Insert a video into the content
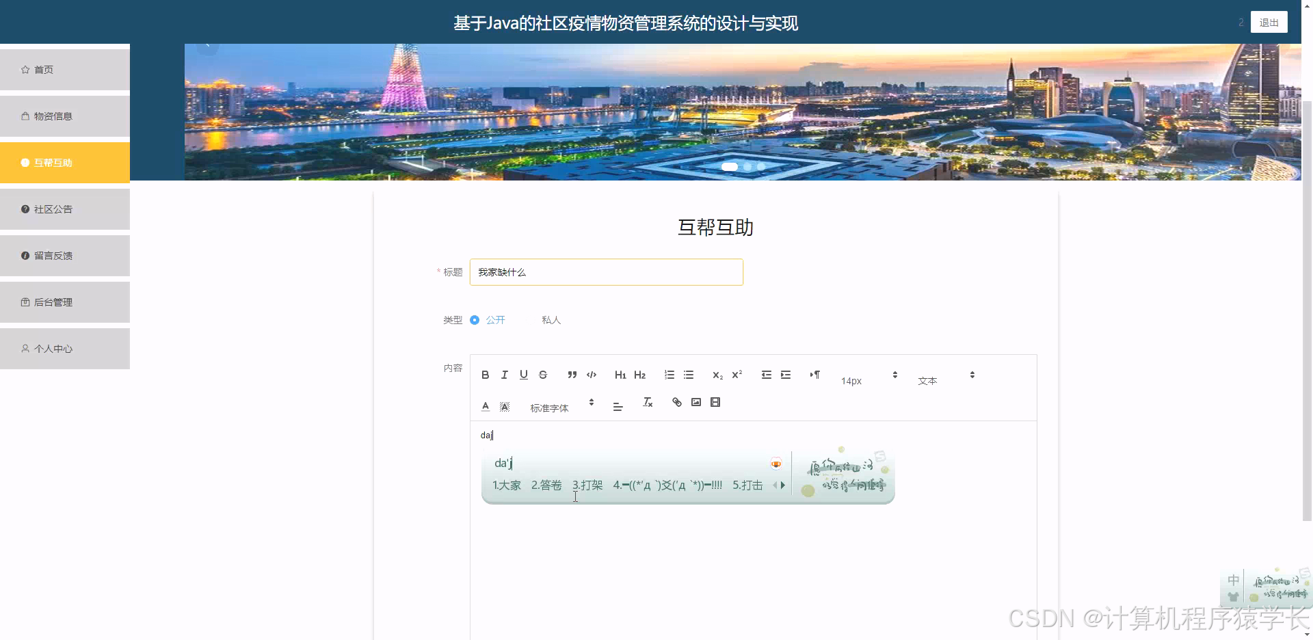This screenshot has width=1313, height=640. [715, 402]
